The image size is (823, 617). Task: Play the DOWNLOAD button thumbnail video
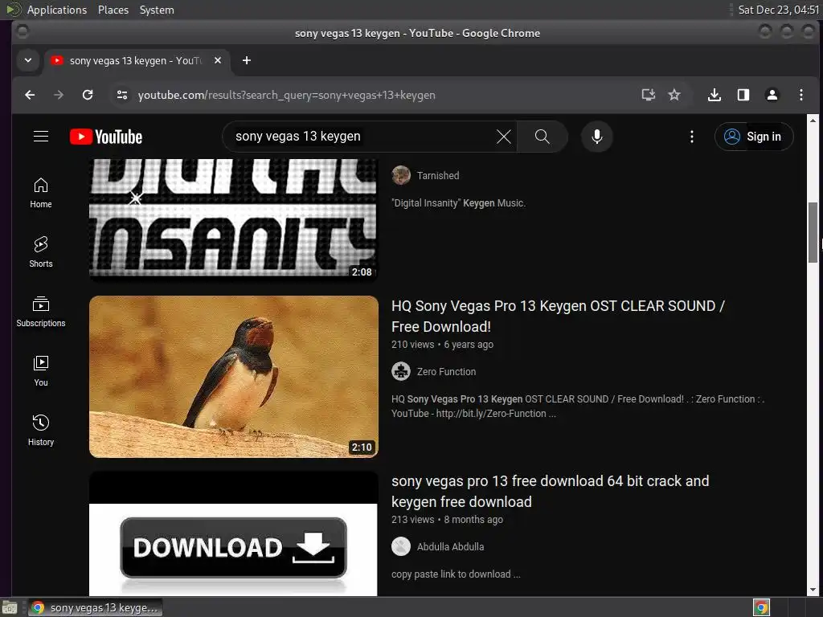(x=234, y=533)
